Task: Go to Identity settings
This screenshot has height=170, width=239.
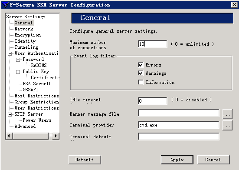Action: [25, 41]
